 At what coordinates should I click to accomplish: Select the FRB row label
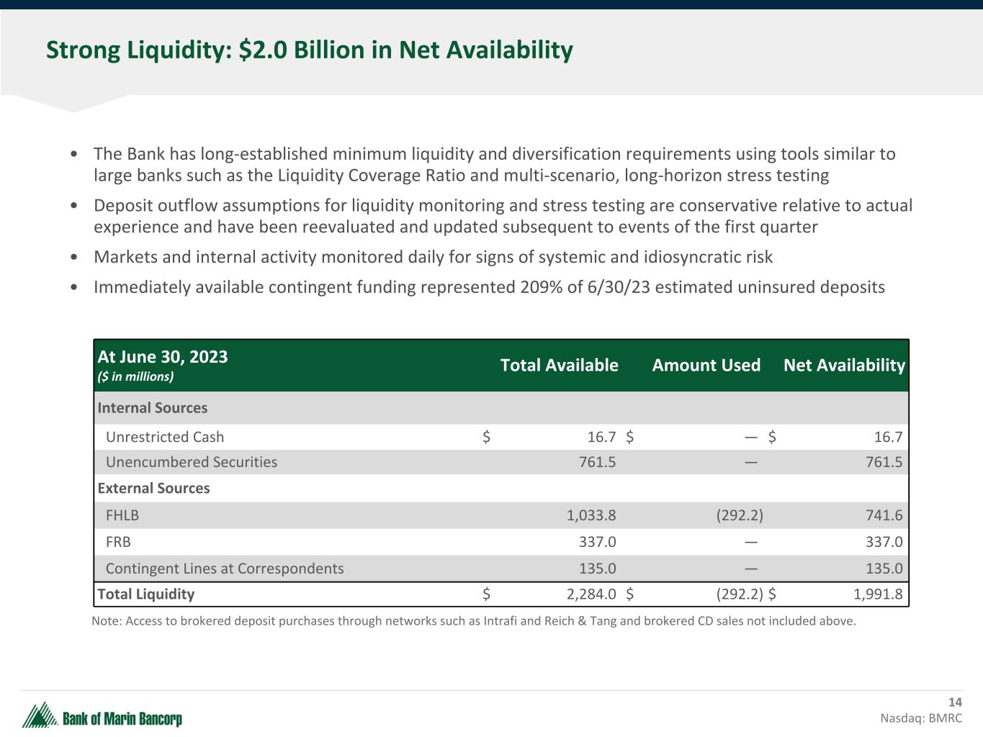click(118, 542)
